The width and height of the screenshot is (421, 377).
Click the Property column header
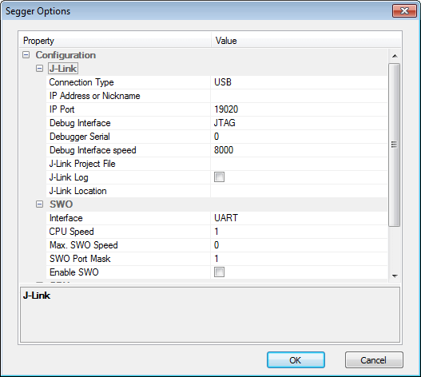(115, 41)
